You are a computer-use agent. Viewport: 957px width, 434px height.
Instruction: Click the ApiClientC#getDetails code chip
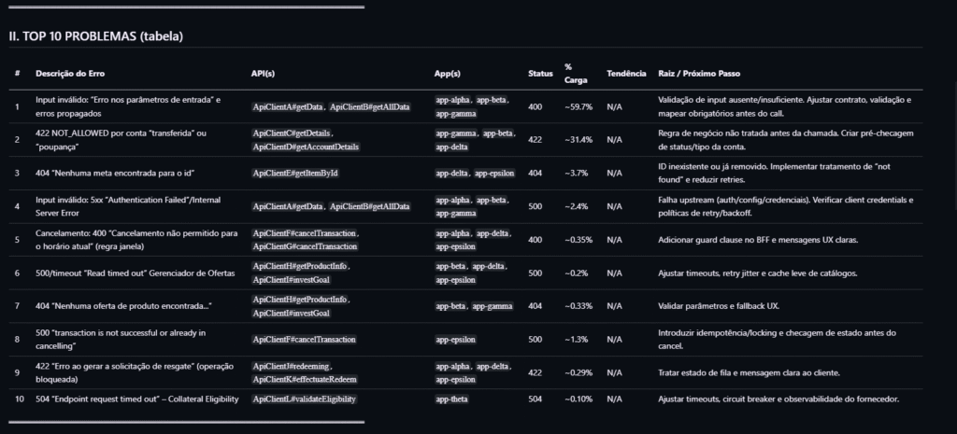(x=292, y=133)
